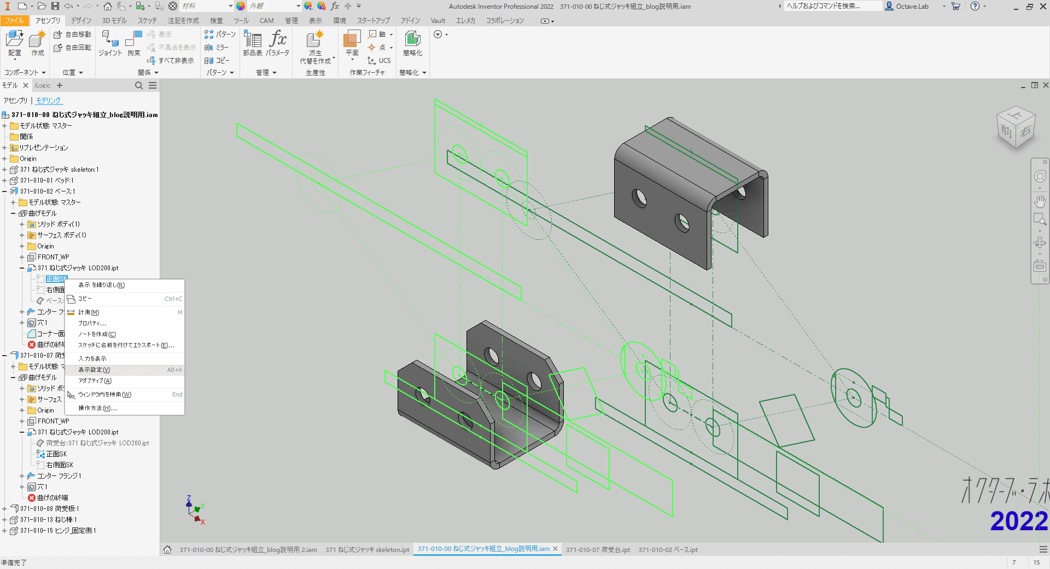Select the 自由回転 free rotate tool
The height and width of the screenshot is (569, 1050).
72,48
